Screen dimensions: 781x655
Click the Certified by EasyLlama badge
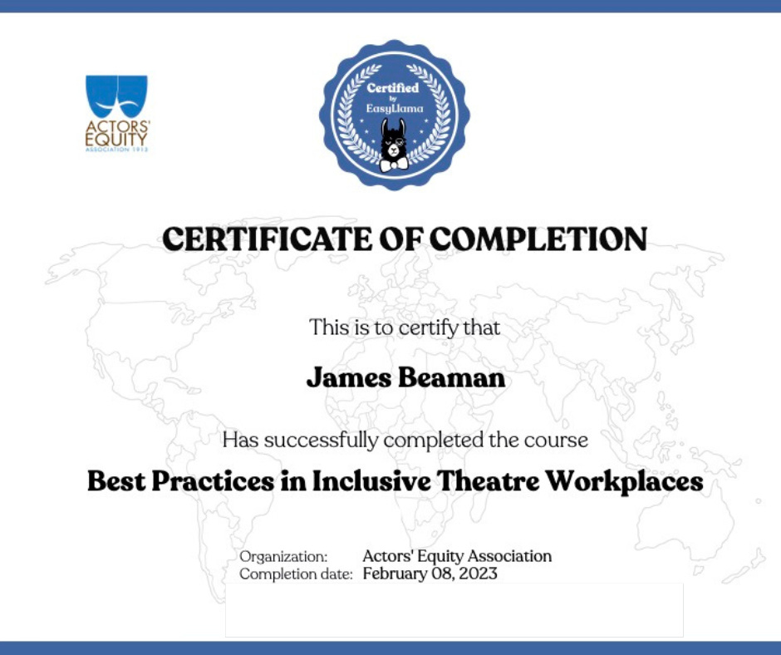click(395, 116)
